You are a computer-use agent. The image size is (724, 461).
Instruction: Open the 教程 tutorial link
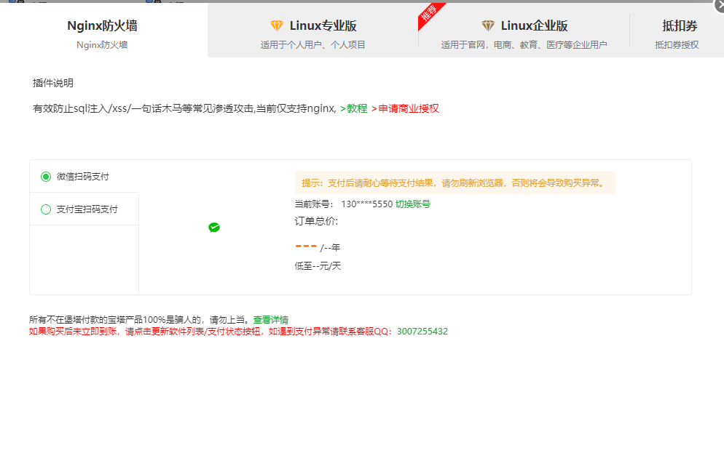pyautogui.click(x=354, y=108)
